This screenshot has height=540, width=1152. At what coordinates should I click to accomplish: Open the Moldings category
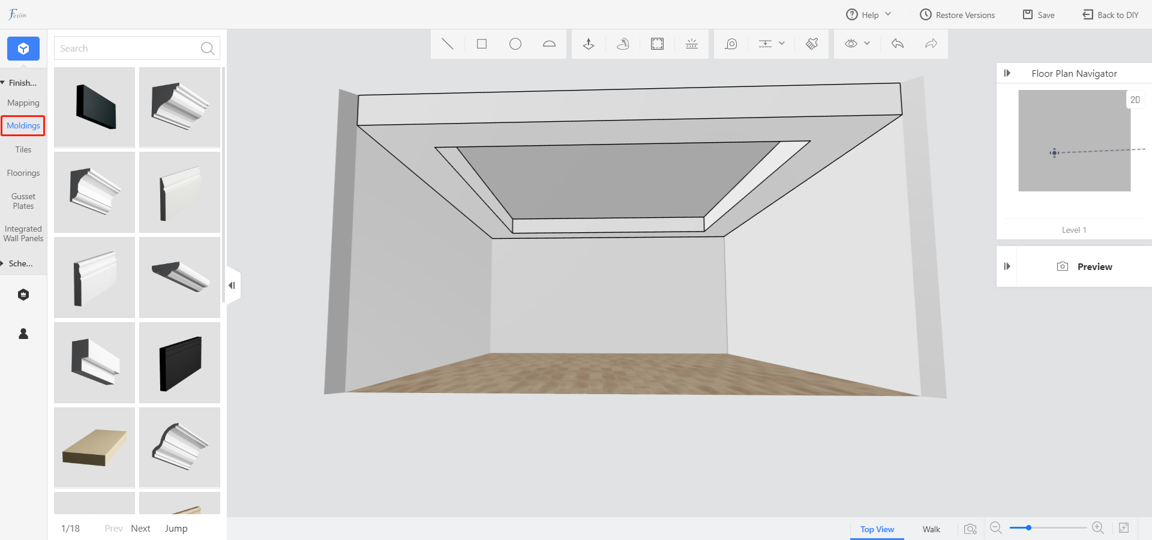pyautogui.click(x=23, y=125)
